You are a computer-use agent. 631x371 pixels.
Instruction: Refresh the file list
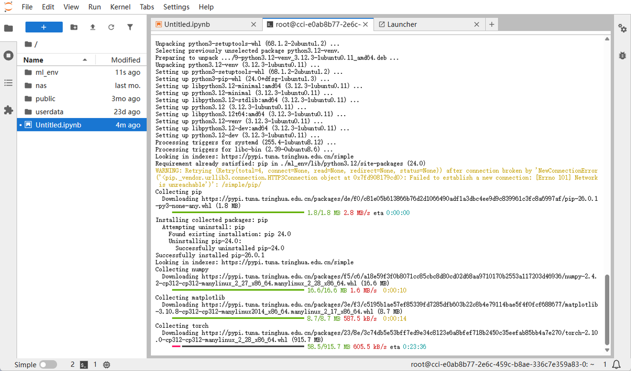(111, 28)
